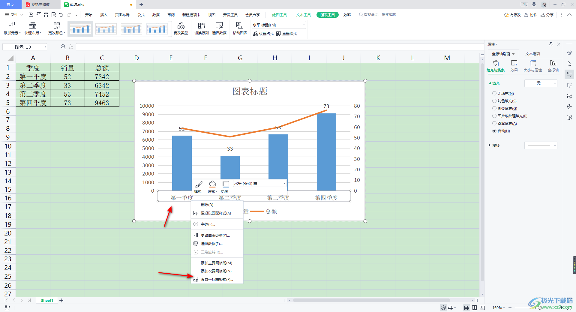Open Text Options (文本选项) tab in panel
576x312 pixels.
pos(532,54)
